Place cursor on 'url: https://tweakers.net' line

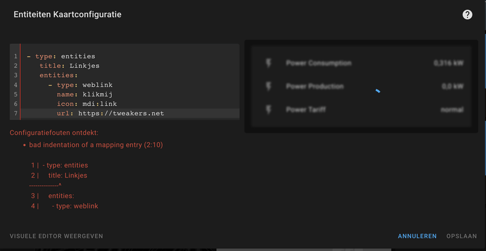click(x=111, y=113)
